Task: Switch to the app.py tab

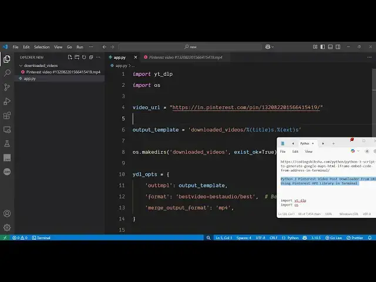Action: (119, 58)
